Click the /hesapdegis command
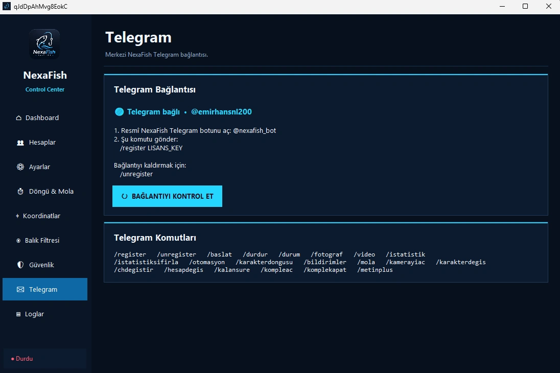 click(x=183, y=270)
